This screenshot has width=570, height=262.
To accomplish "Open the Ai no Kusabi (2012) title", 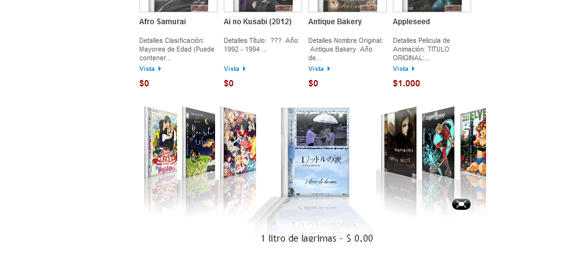I will pos(258,22).
